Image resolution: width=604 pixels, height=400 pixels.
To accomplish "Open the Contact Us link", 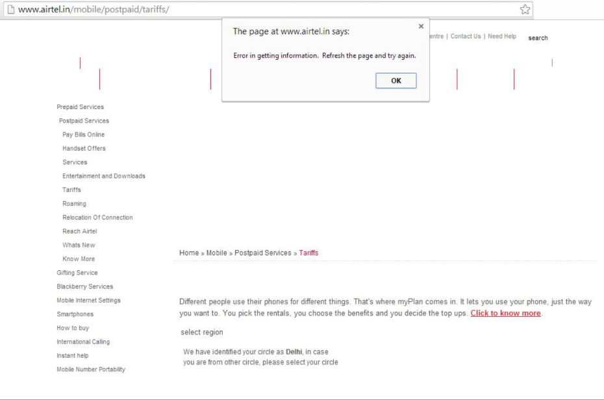I will (x=465, y=36).
